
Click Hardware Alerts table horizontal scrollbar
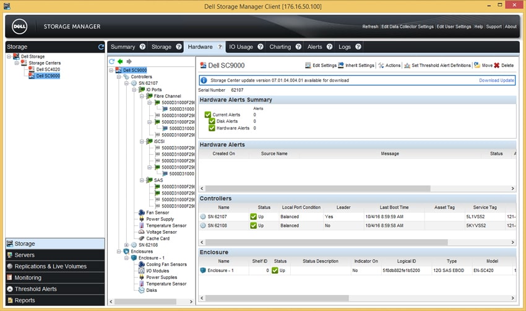[x=317, y=188]
